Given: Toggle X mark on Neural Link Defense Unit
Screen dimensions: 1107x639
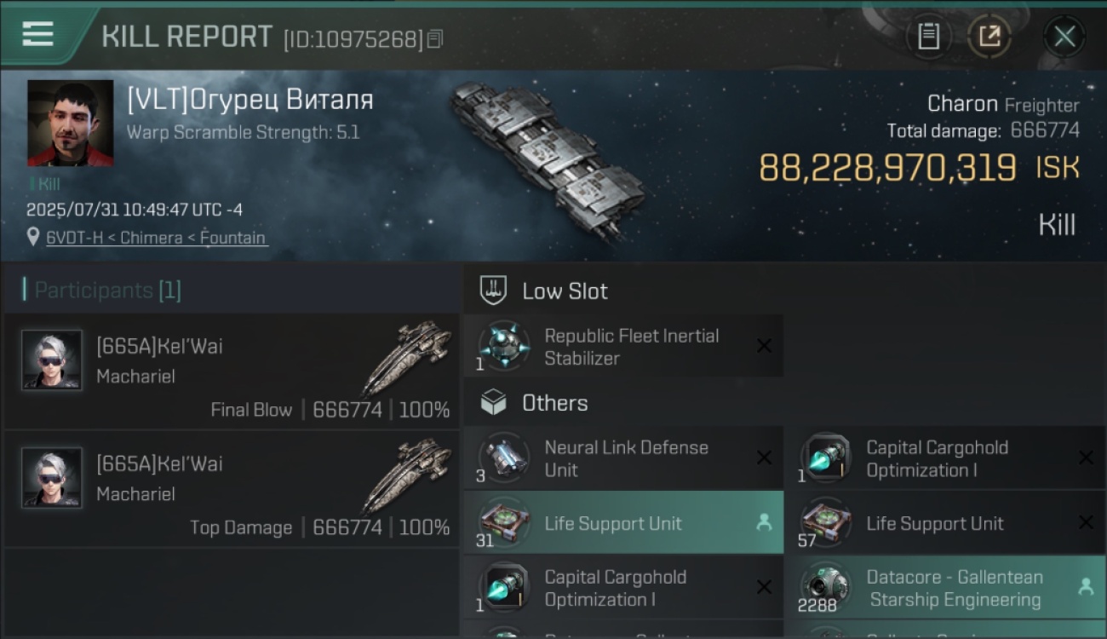Looking at the screenshot, I should click(x=764, y=458).
